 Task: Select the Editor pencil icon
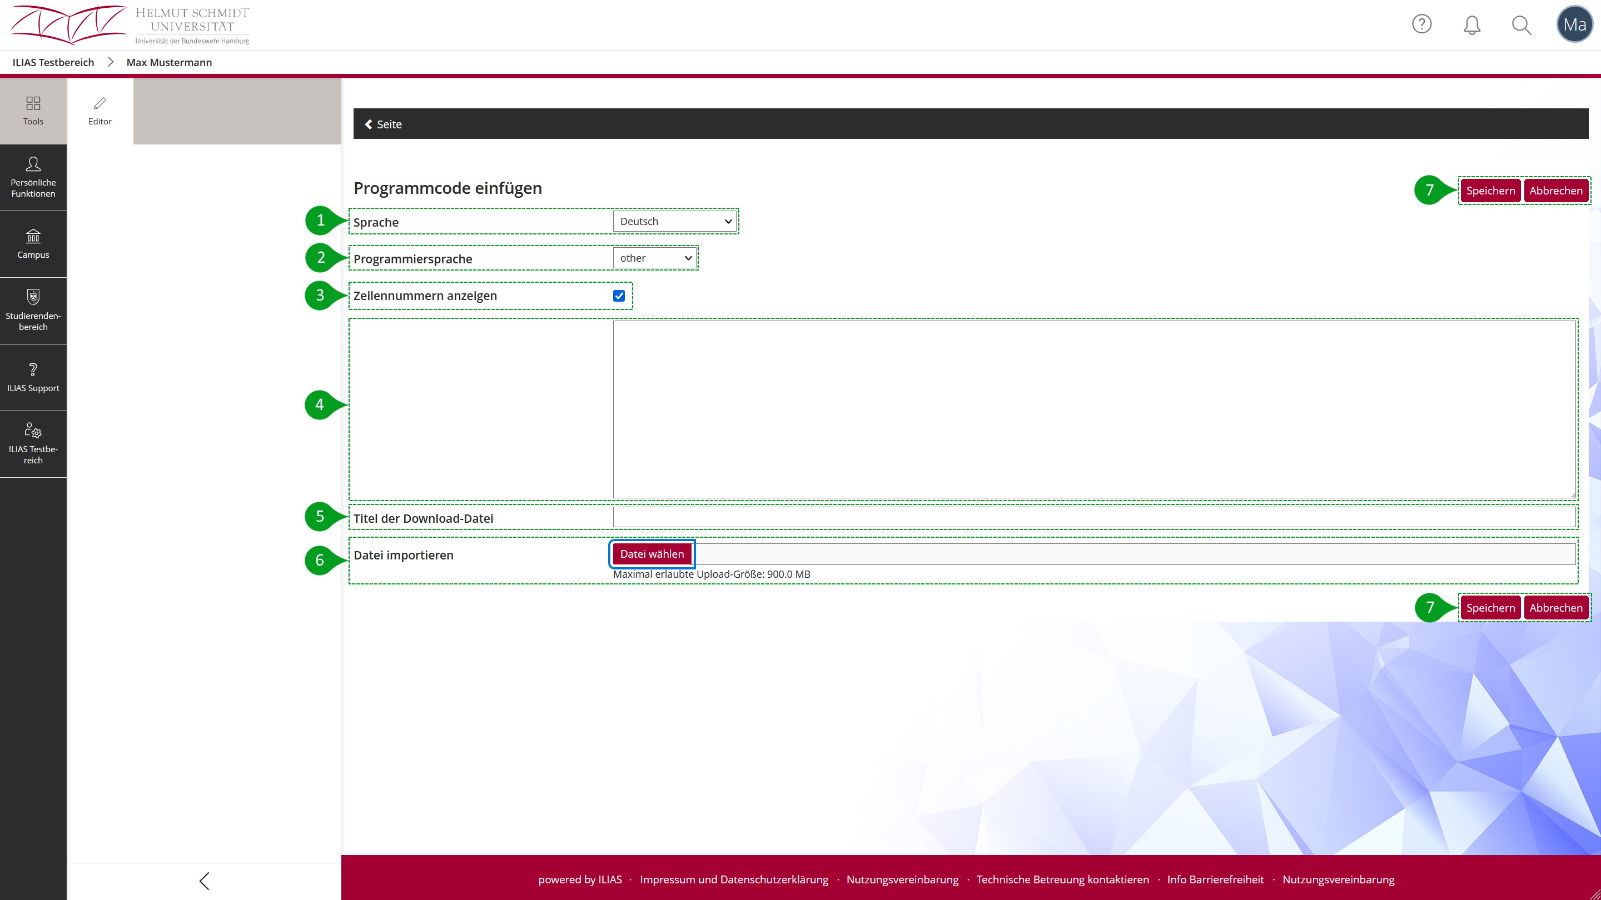(x=100, y=111)
